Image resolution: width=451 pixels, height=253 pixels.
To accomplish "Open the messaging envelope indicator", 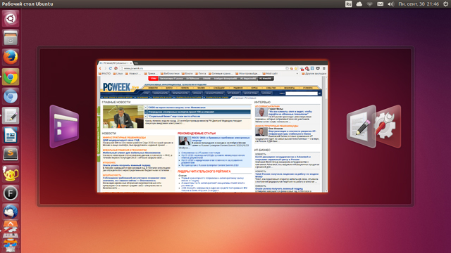I will coord(381,4).
